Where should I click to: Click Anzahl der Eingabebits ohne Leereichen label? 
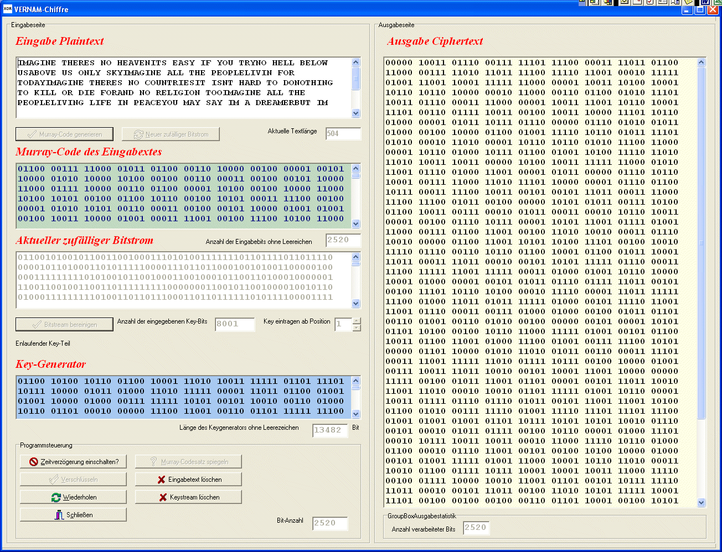pos(259,242)
